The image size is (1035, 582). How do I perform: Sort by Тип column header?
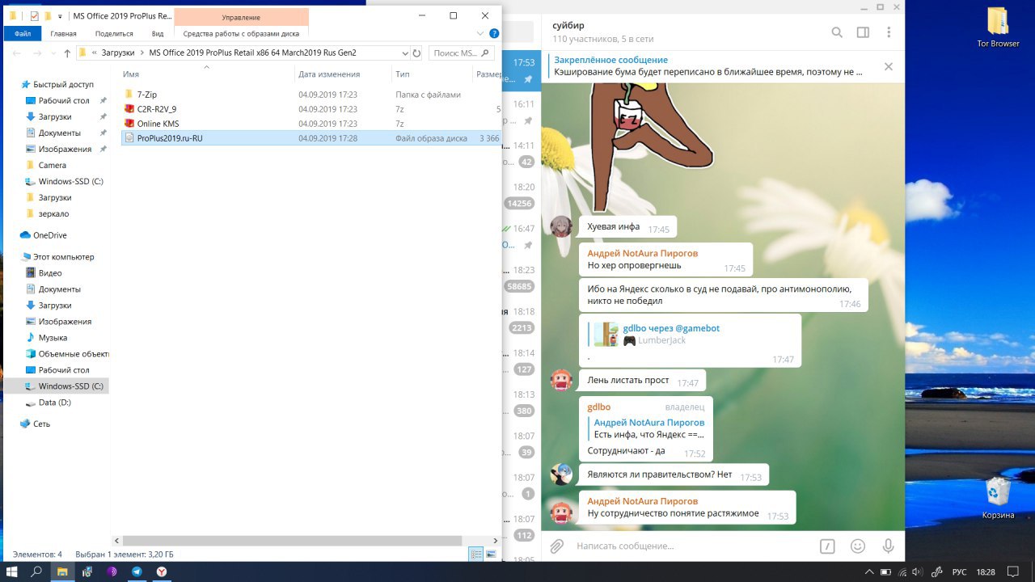402,74
